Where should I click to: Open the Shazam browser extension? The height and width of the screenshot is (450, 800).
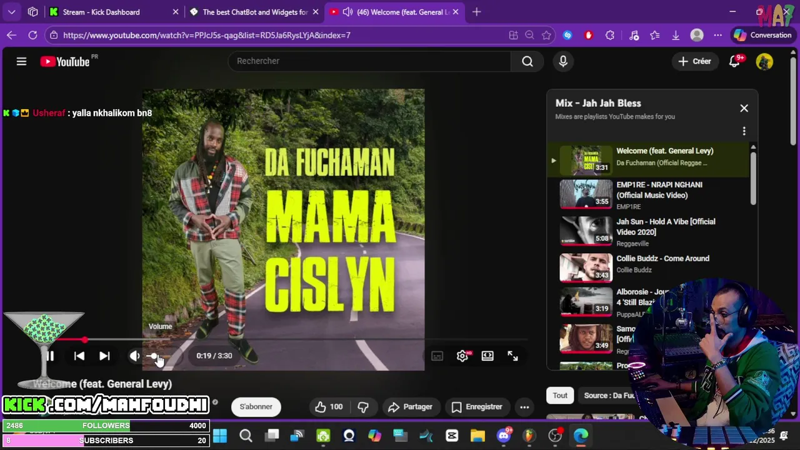(567, 35)
